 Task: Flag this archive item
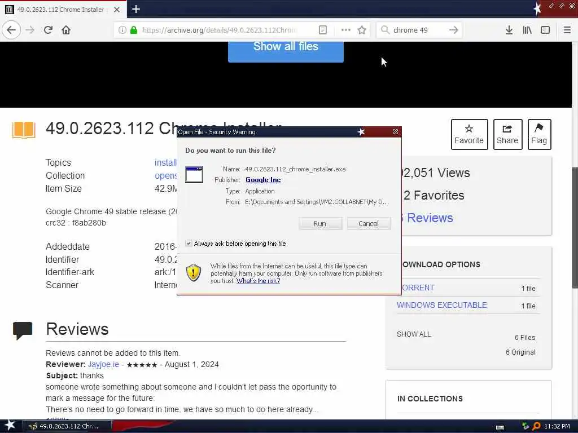[539, 134]
